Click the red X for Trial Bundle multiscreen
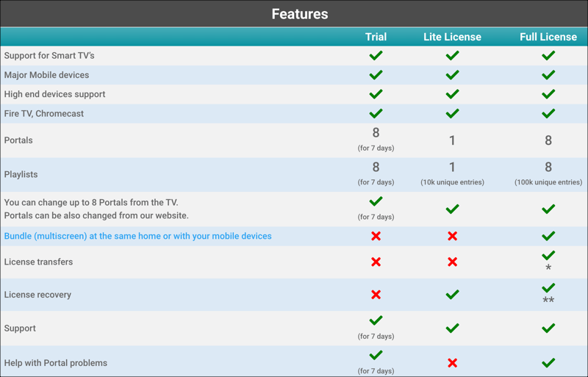This screenshot has height=377, width=588. 376,236
